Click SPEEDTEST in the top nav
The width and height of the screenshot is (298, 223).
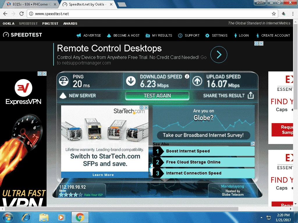click(x=28, y=24)
